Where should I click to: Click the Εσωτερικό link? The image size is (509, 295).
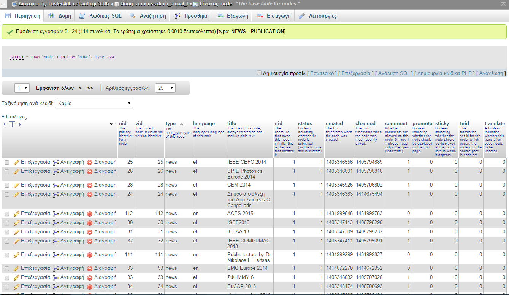click(x=322, y=73)
